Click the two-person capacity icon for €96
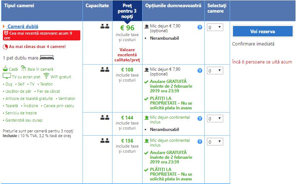This screenshot has height=184, width=297. tap(105, 26)
